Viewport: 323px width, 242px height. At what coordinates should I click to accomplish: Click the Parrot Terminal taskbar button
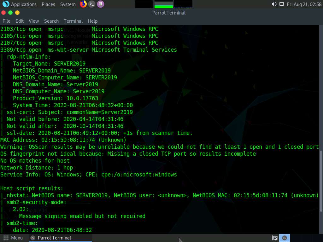click(60, 238)
